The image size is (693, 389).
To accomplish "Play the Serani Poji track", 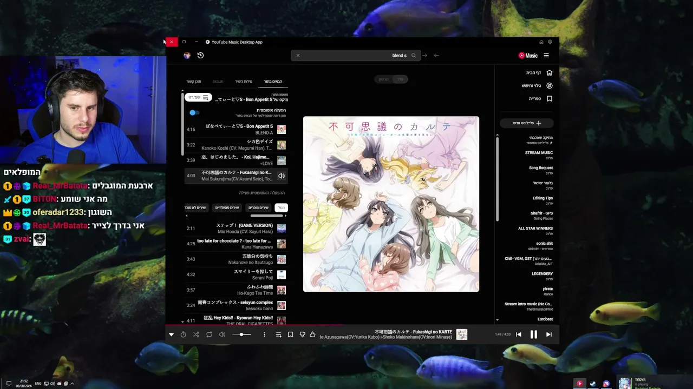I will coord(236,274).
